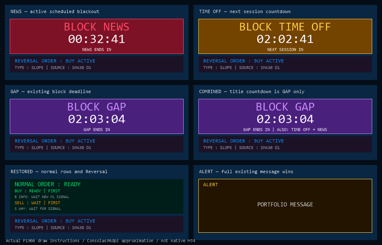Click TYPE : SLOPE | SOURCE line in the TIME OFF panel
This screenshot has height=245, width=382.
point(242,67)
